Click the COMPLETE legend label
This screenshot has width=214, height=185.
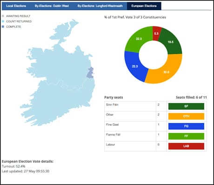click(x=13, y=27)
